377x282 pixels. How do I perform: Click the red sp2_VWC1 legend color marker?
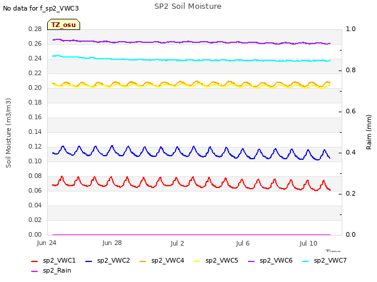(35, 261)
